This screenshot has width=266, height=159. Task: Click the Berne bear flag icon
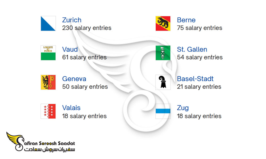coord(163,24)
